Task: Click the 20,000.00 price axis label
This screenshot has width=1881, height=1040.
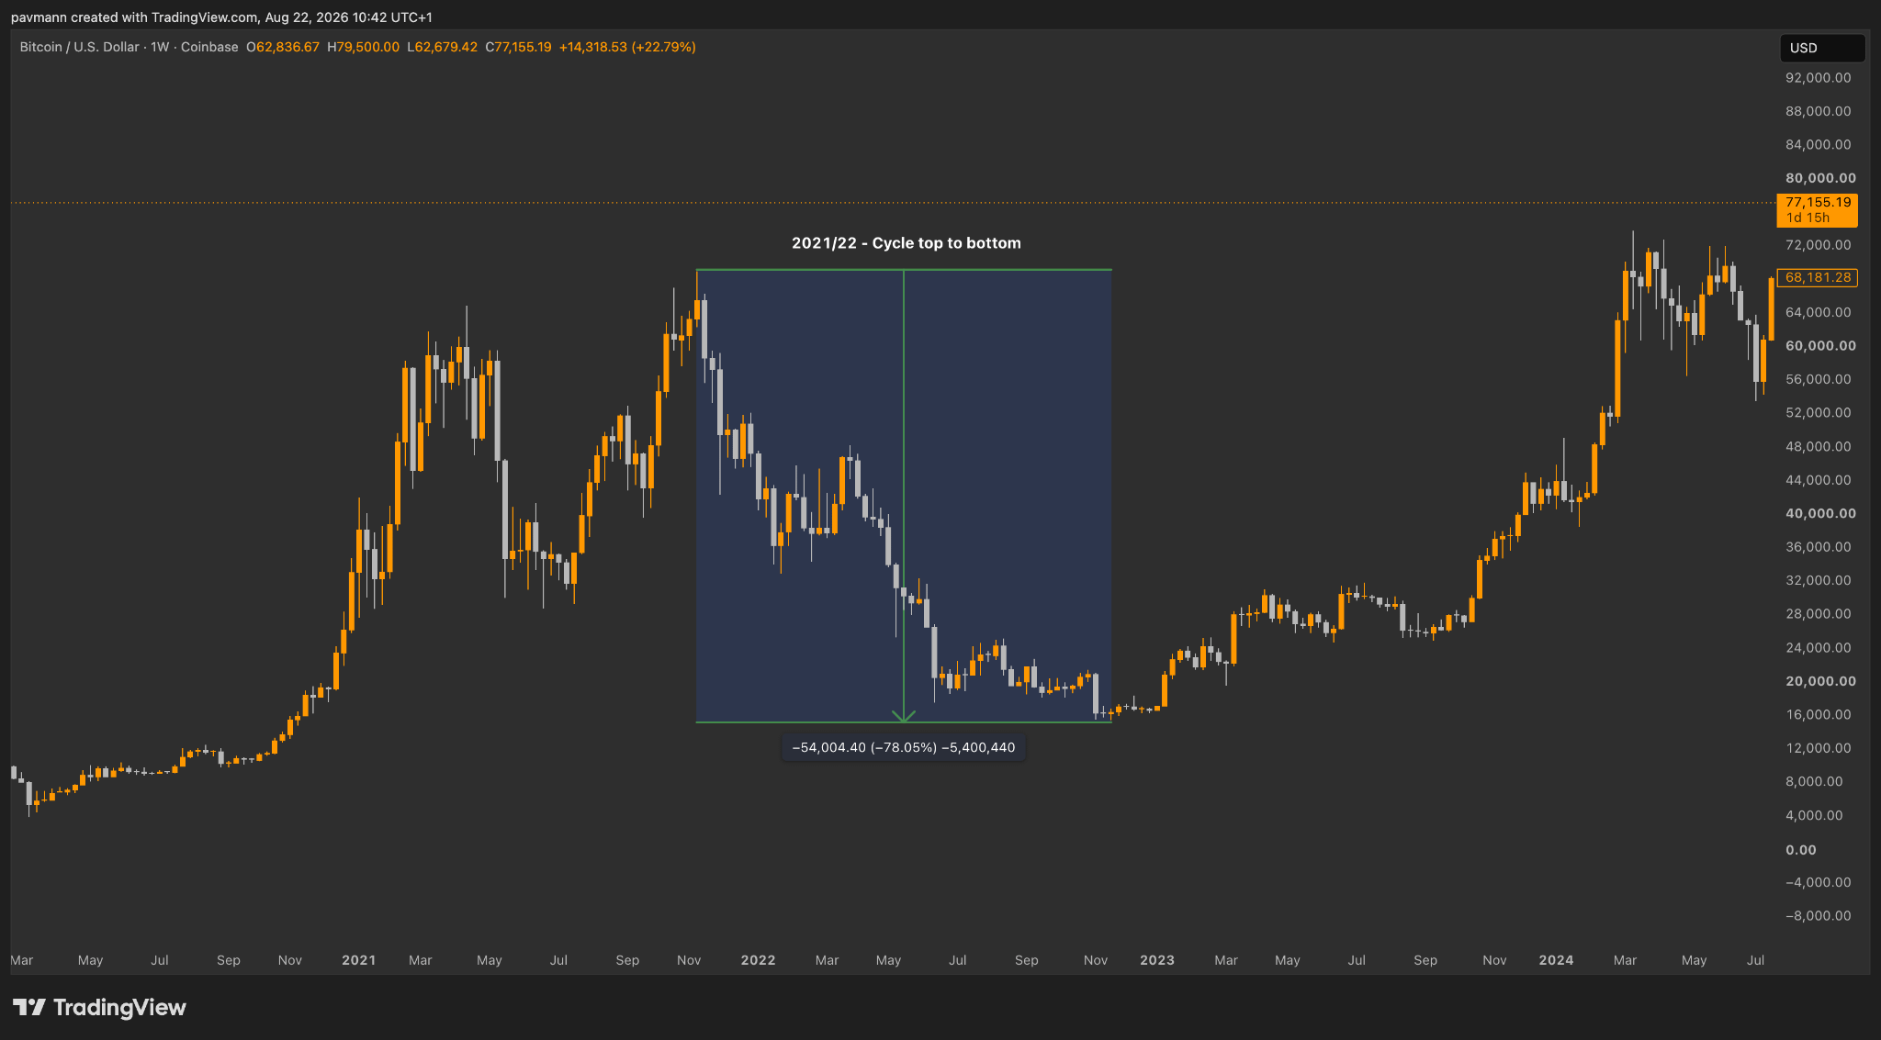Action: point(1820,681)
